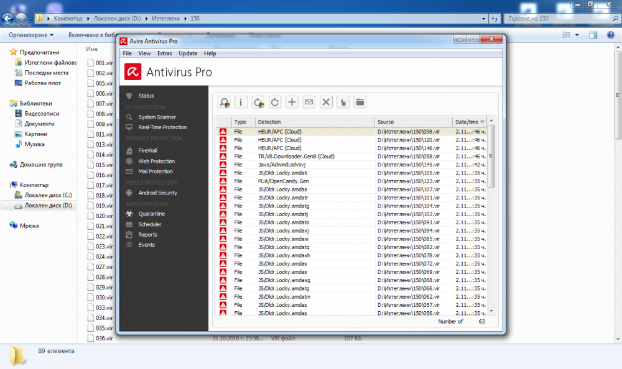Select the JS/Dldr.Locky.amdaxh row
This screenshot has height=369, width=622.
pos(351,256)
